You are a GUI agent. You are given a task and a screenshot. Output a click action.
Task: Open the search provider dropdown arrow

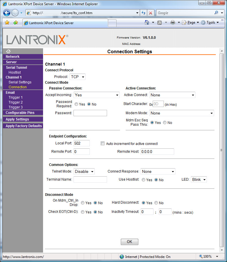[x=222, y=13]
